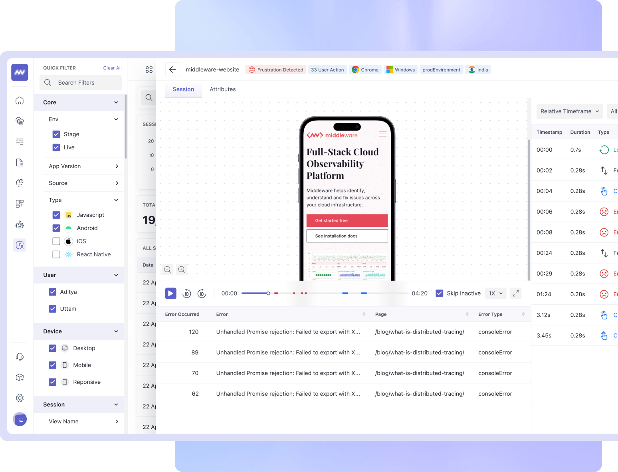Uncheck the Stage environment checkbox
This screenshot has width=618, height=472.
[x=56, y=134]
